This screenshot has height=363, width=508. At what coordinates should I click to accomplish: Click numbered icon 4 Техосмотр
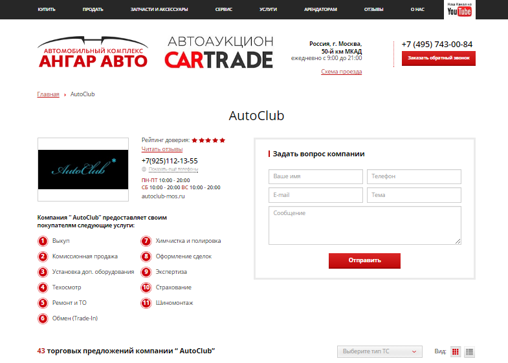pyautogui.click(x=43, y=287)
